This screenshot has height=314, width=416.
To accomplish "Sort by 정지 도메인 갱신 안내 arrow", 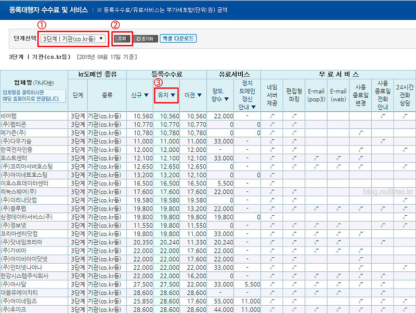I will point(253,107).
